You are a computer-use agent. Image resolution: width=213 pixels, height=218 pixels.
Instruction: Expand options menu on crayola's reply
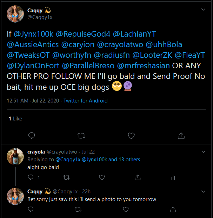[x=203, y=152]
